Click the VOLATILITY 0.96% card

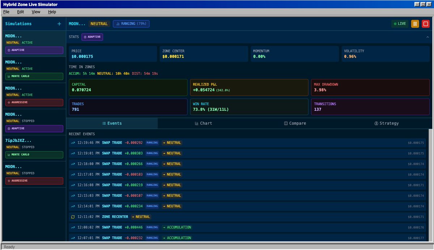coord(385,54)
